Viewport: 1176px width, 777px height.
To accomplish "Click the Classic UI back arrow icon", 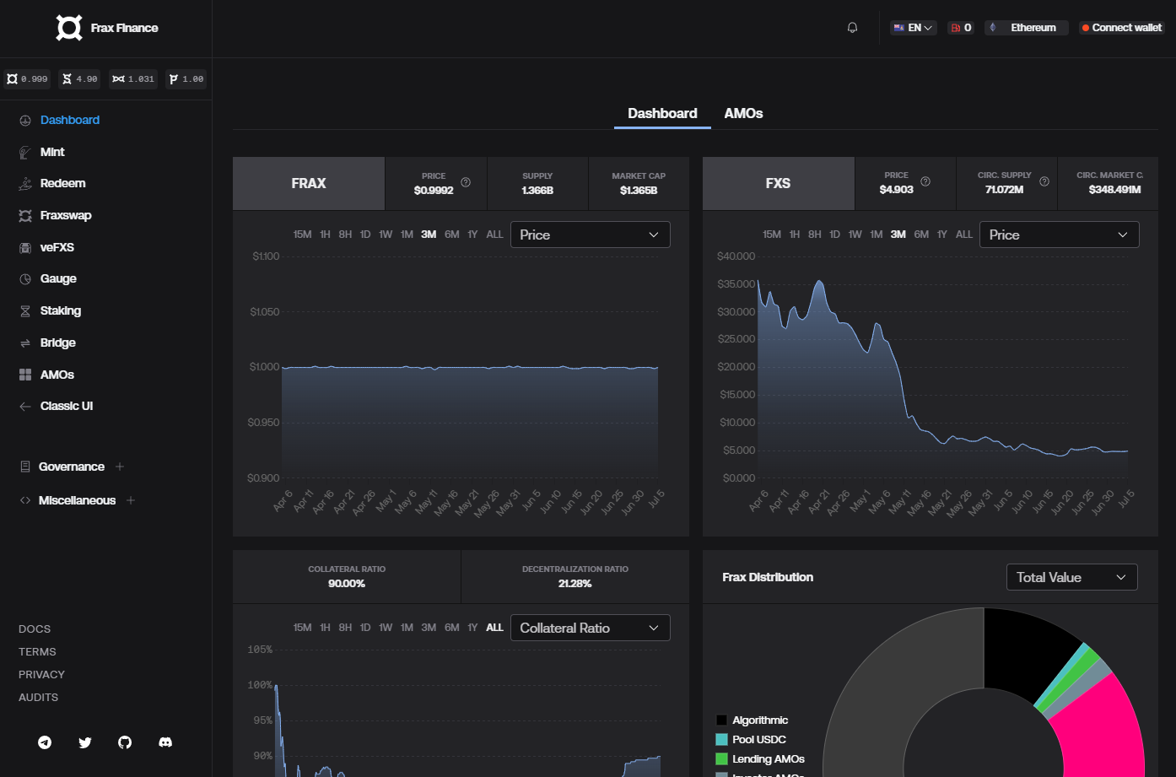I will coord(25,407).
